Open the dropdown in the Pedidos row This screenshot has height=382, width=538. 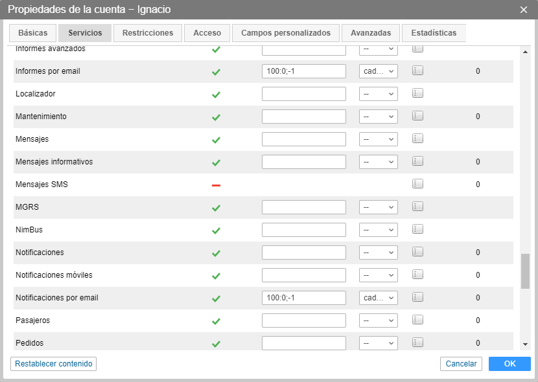(x=379, y=343)
